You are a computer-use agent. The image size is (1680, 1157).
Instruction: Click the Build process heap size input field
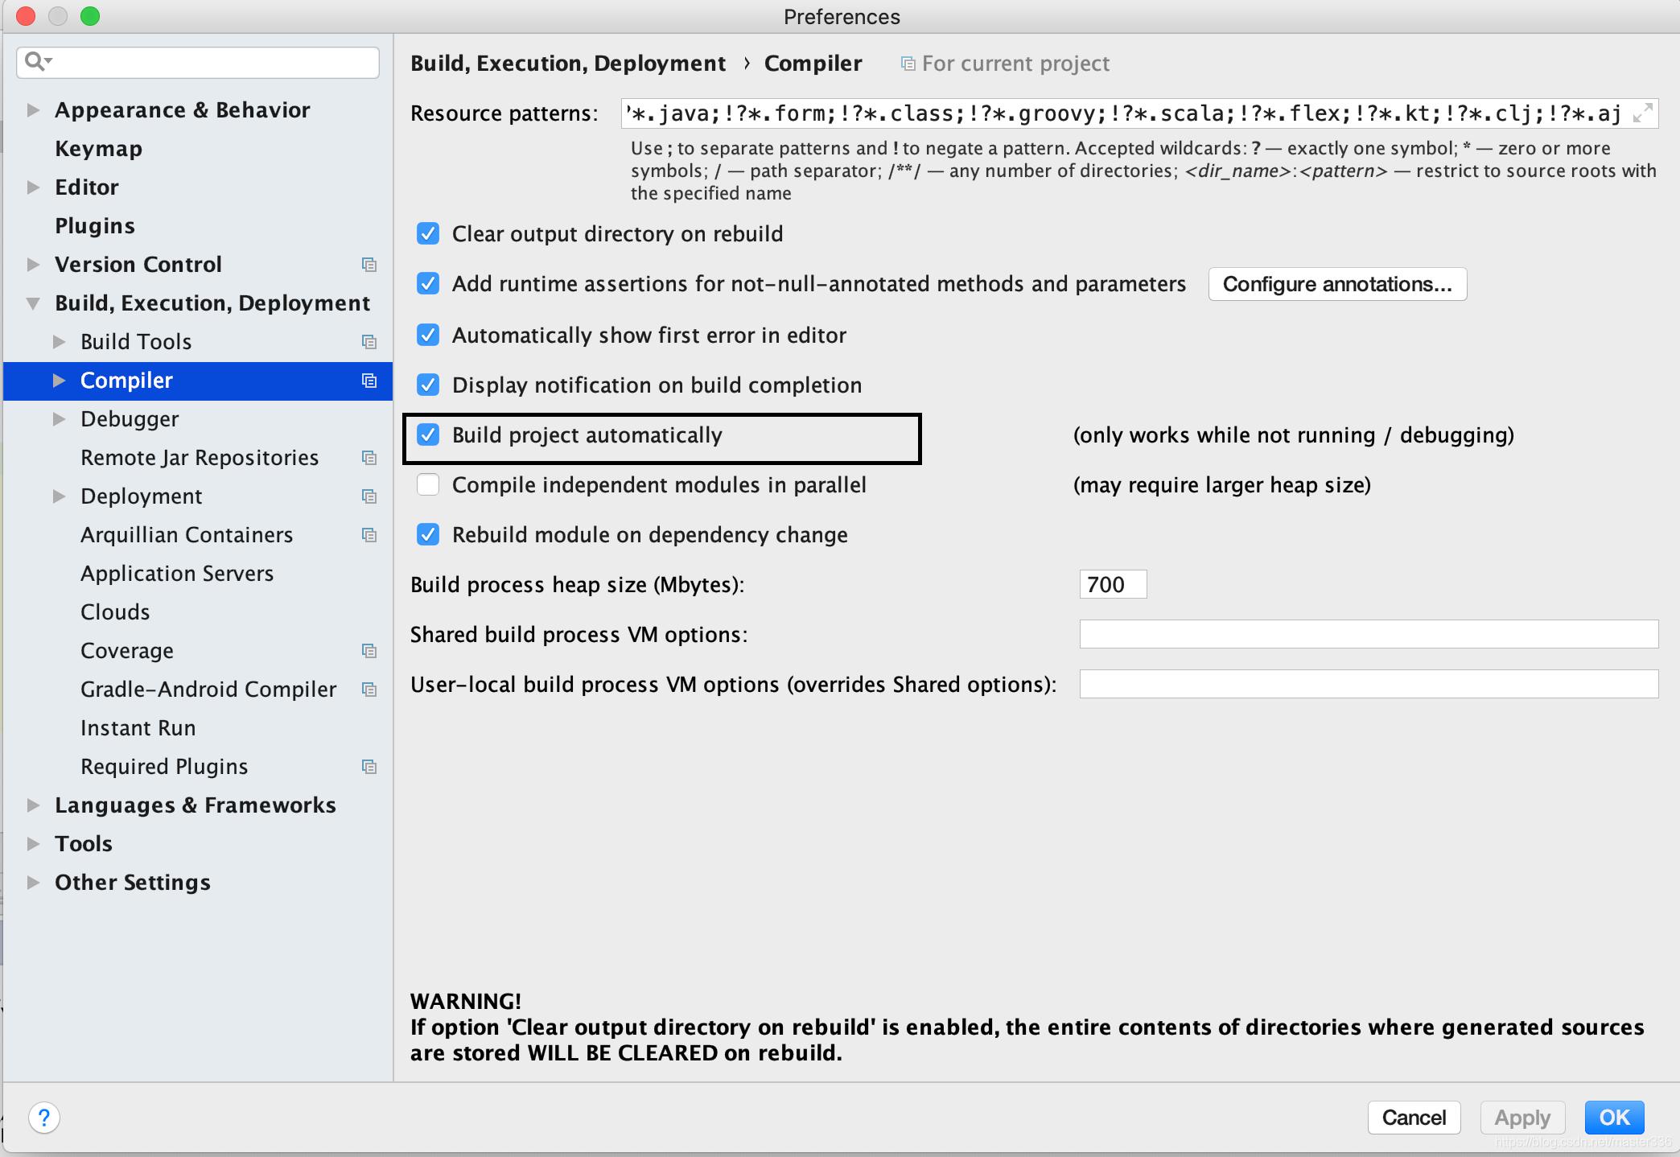click(x=1110, y=585)
